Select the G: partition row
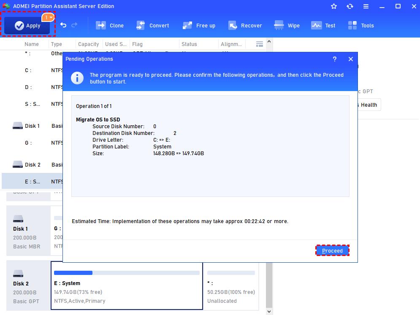Screen dimensions: 420x315 [32, 143]
